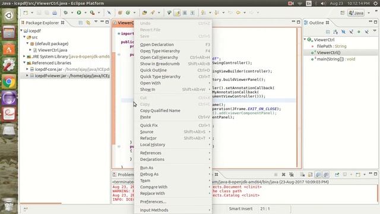Toggle Link with Editor in Package Explorer
The height and width of the screenshot is (214, 380).
[88, 23]
